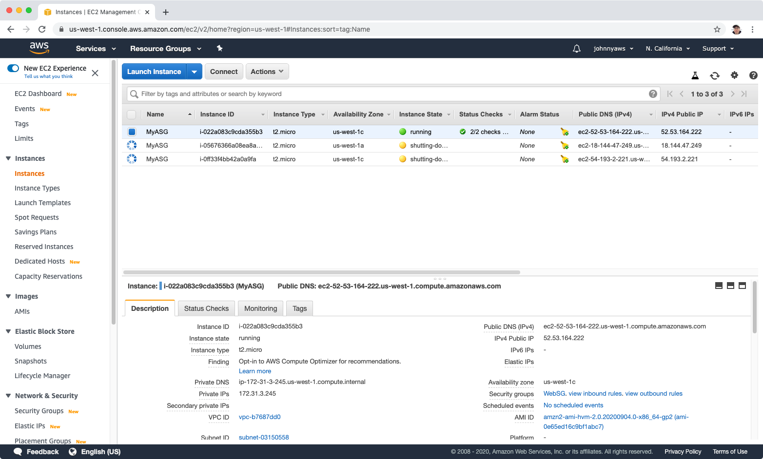The width and height of the screenshot is (763, 459).
Task: Open VPC vpc-b7687dd0 link
Action: coord(259,417)
